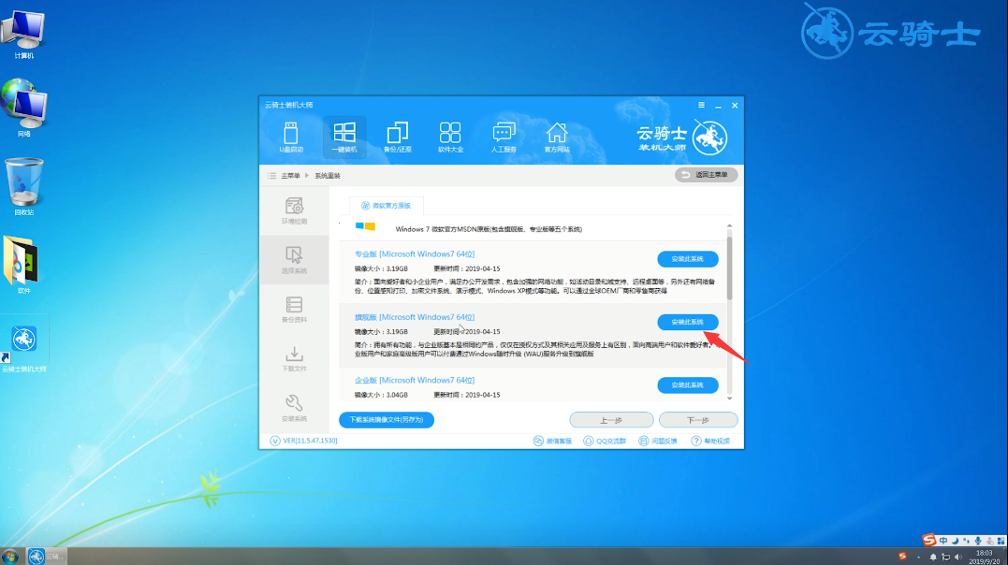Click the Sogou S icon in the taskbar tray

click(x=902, y=556)
